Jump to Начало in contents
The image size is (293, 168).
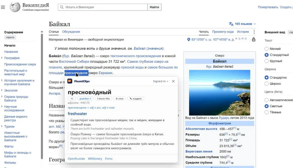pyautogui.click(x=10, y=46)
